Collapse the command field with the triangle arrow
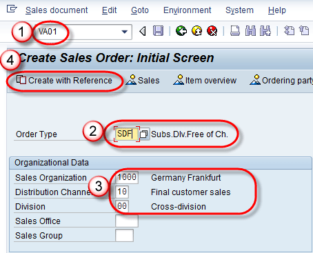The height and width of the screenshot is (253, 313). [143, 31]
